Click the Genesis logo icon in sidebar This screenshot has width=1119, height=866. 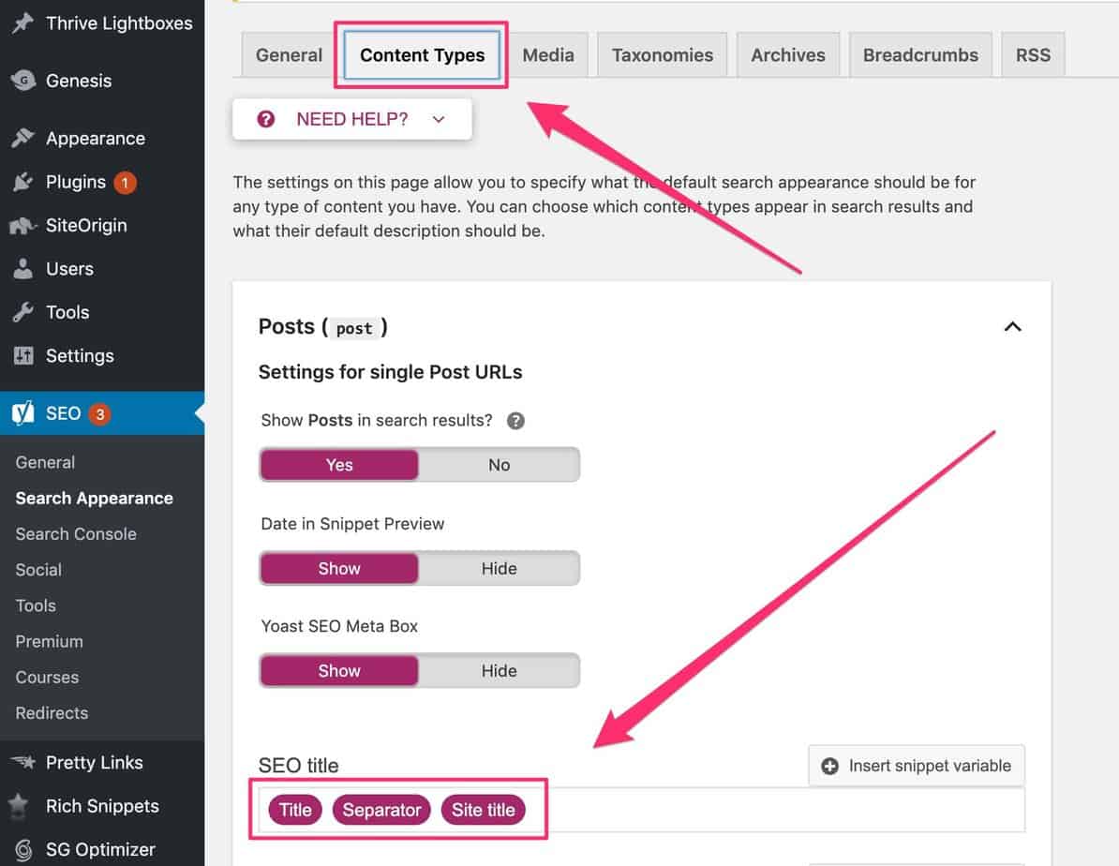click(x=22, y=80)
